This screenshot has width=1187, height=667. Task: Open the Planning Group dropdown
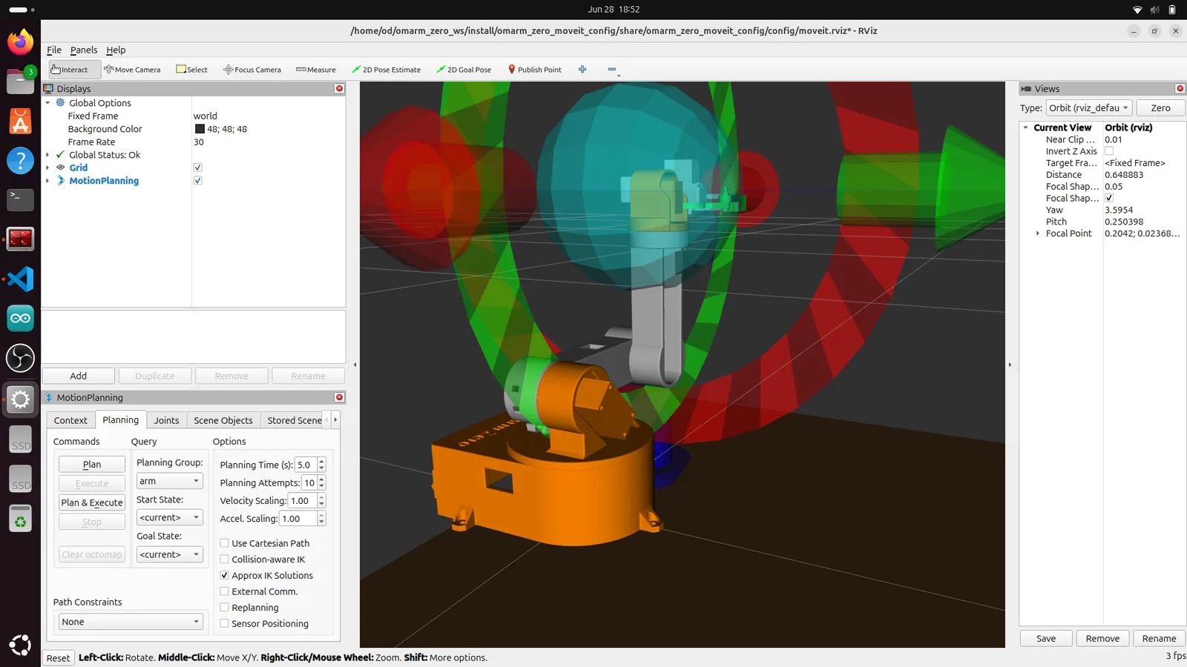pyautogui.click(x=170, y=481)
